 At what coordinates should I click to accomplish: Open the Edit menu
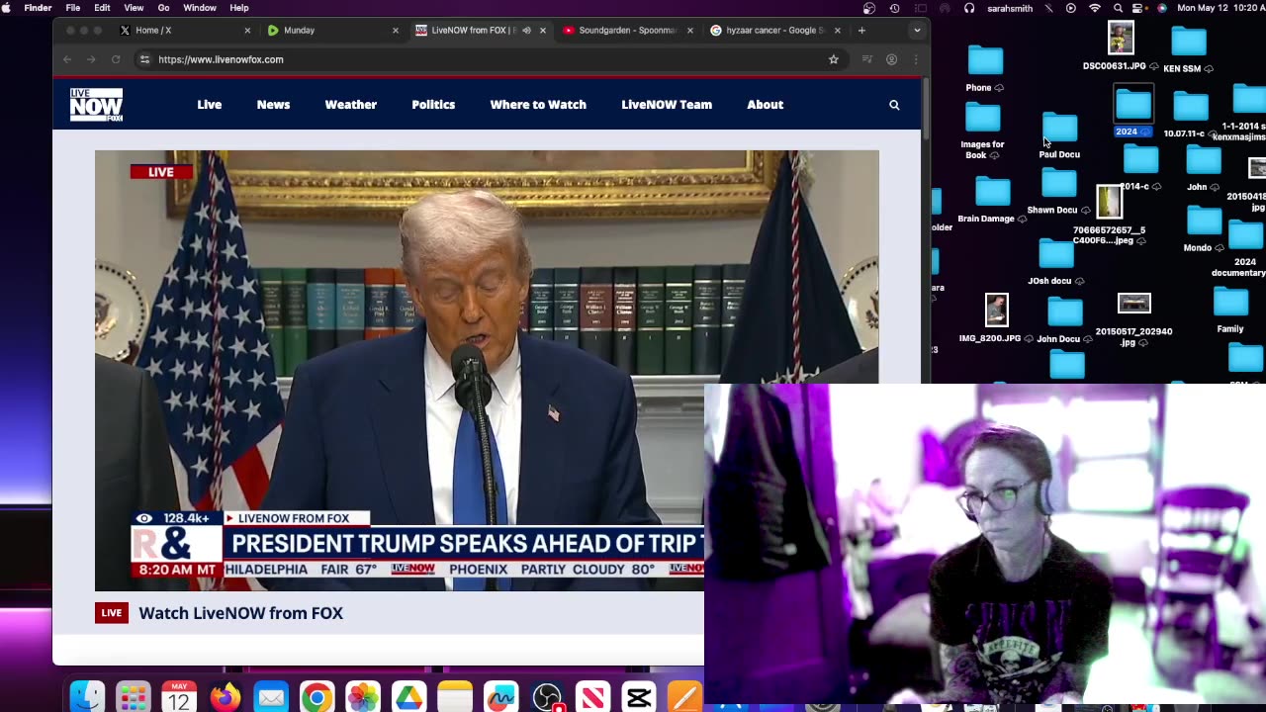[102, 8]
